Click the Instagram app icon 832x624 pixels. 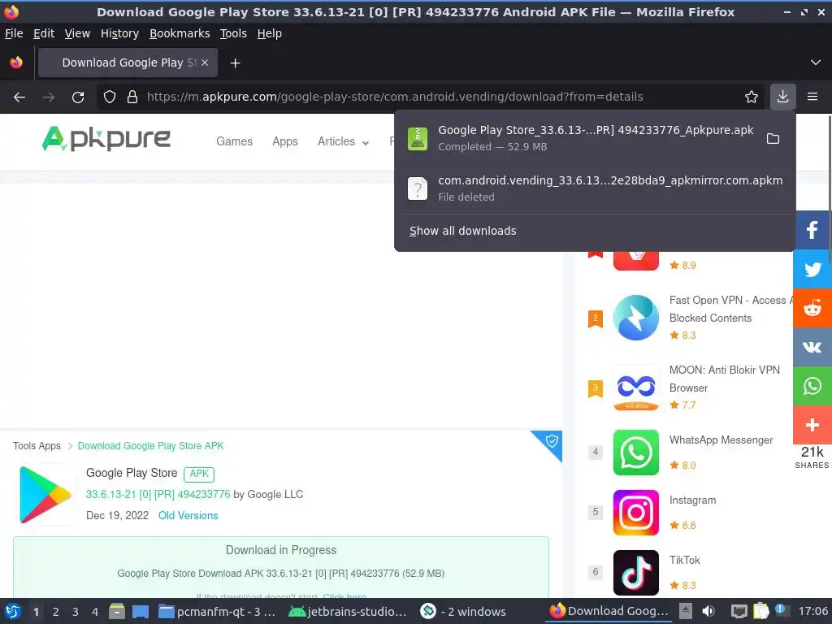click(635, 513)
